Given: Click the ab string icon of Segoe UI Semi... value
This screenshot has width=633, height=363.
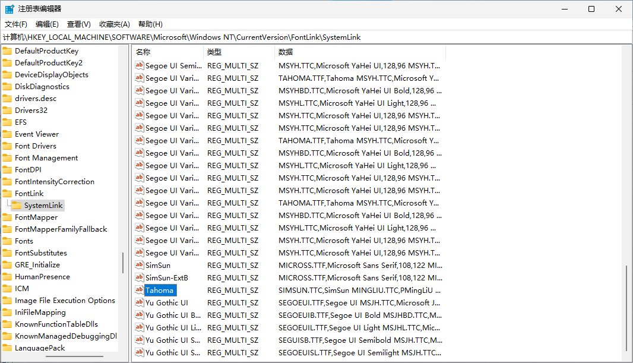Looking at the screenshot, I should pyautogui.click(x=140, y=65).
